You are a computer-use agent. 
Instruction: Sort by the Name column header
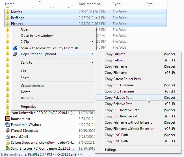(10, 4)
